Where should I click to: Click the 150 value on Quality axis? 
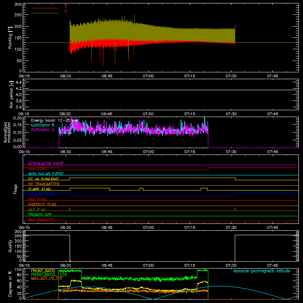click(18, 246)
